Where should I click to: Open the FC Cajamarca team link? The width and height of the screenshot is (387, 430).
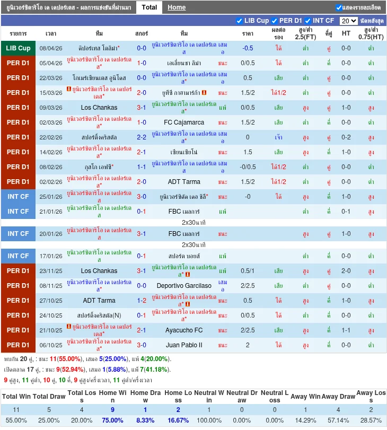coord(184,122)
